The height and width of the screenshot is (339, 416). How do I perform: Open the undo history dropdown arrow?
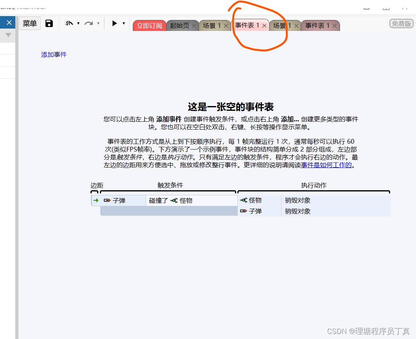point(78,23)
